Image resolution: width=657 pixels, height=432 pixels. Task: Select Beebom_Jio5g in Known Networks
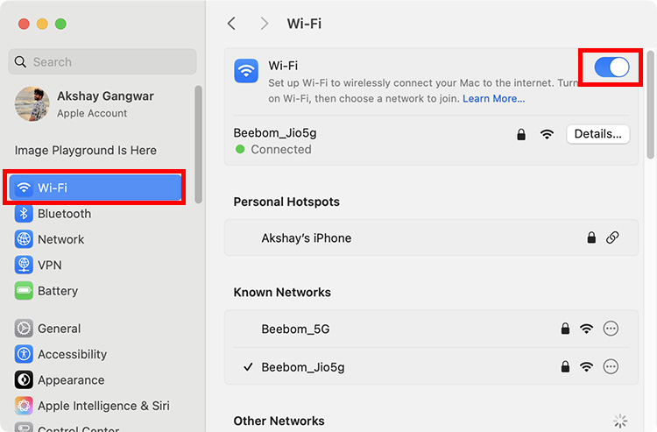[431, 366]
